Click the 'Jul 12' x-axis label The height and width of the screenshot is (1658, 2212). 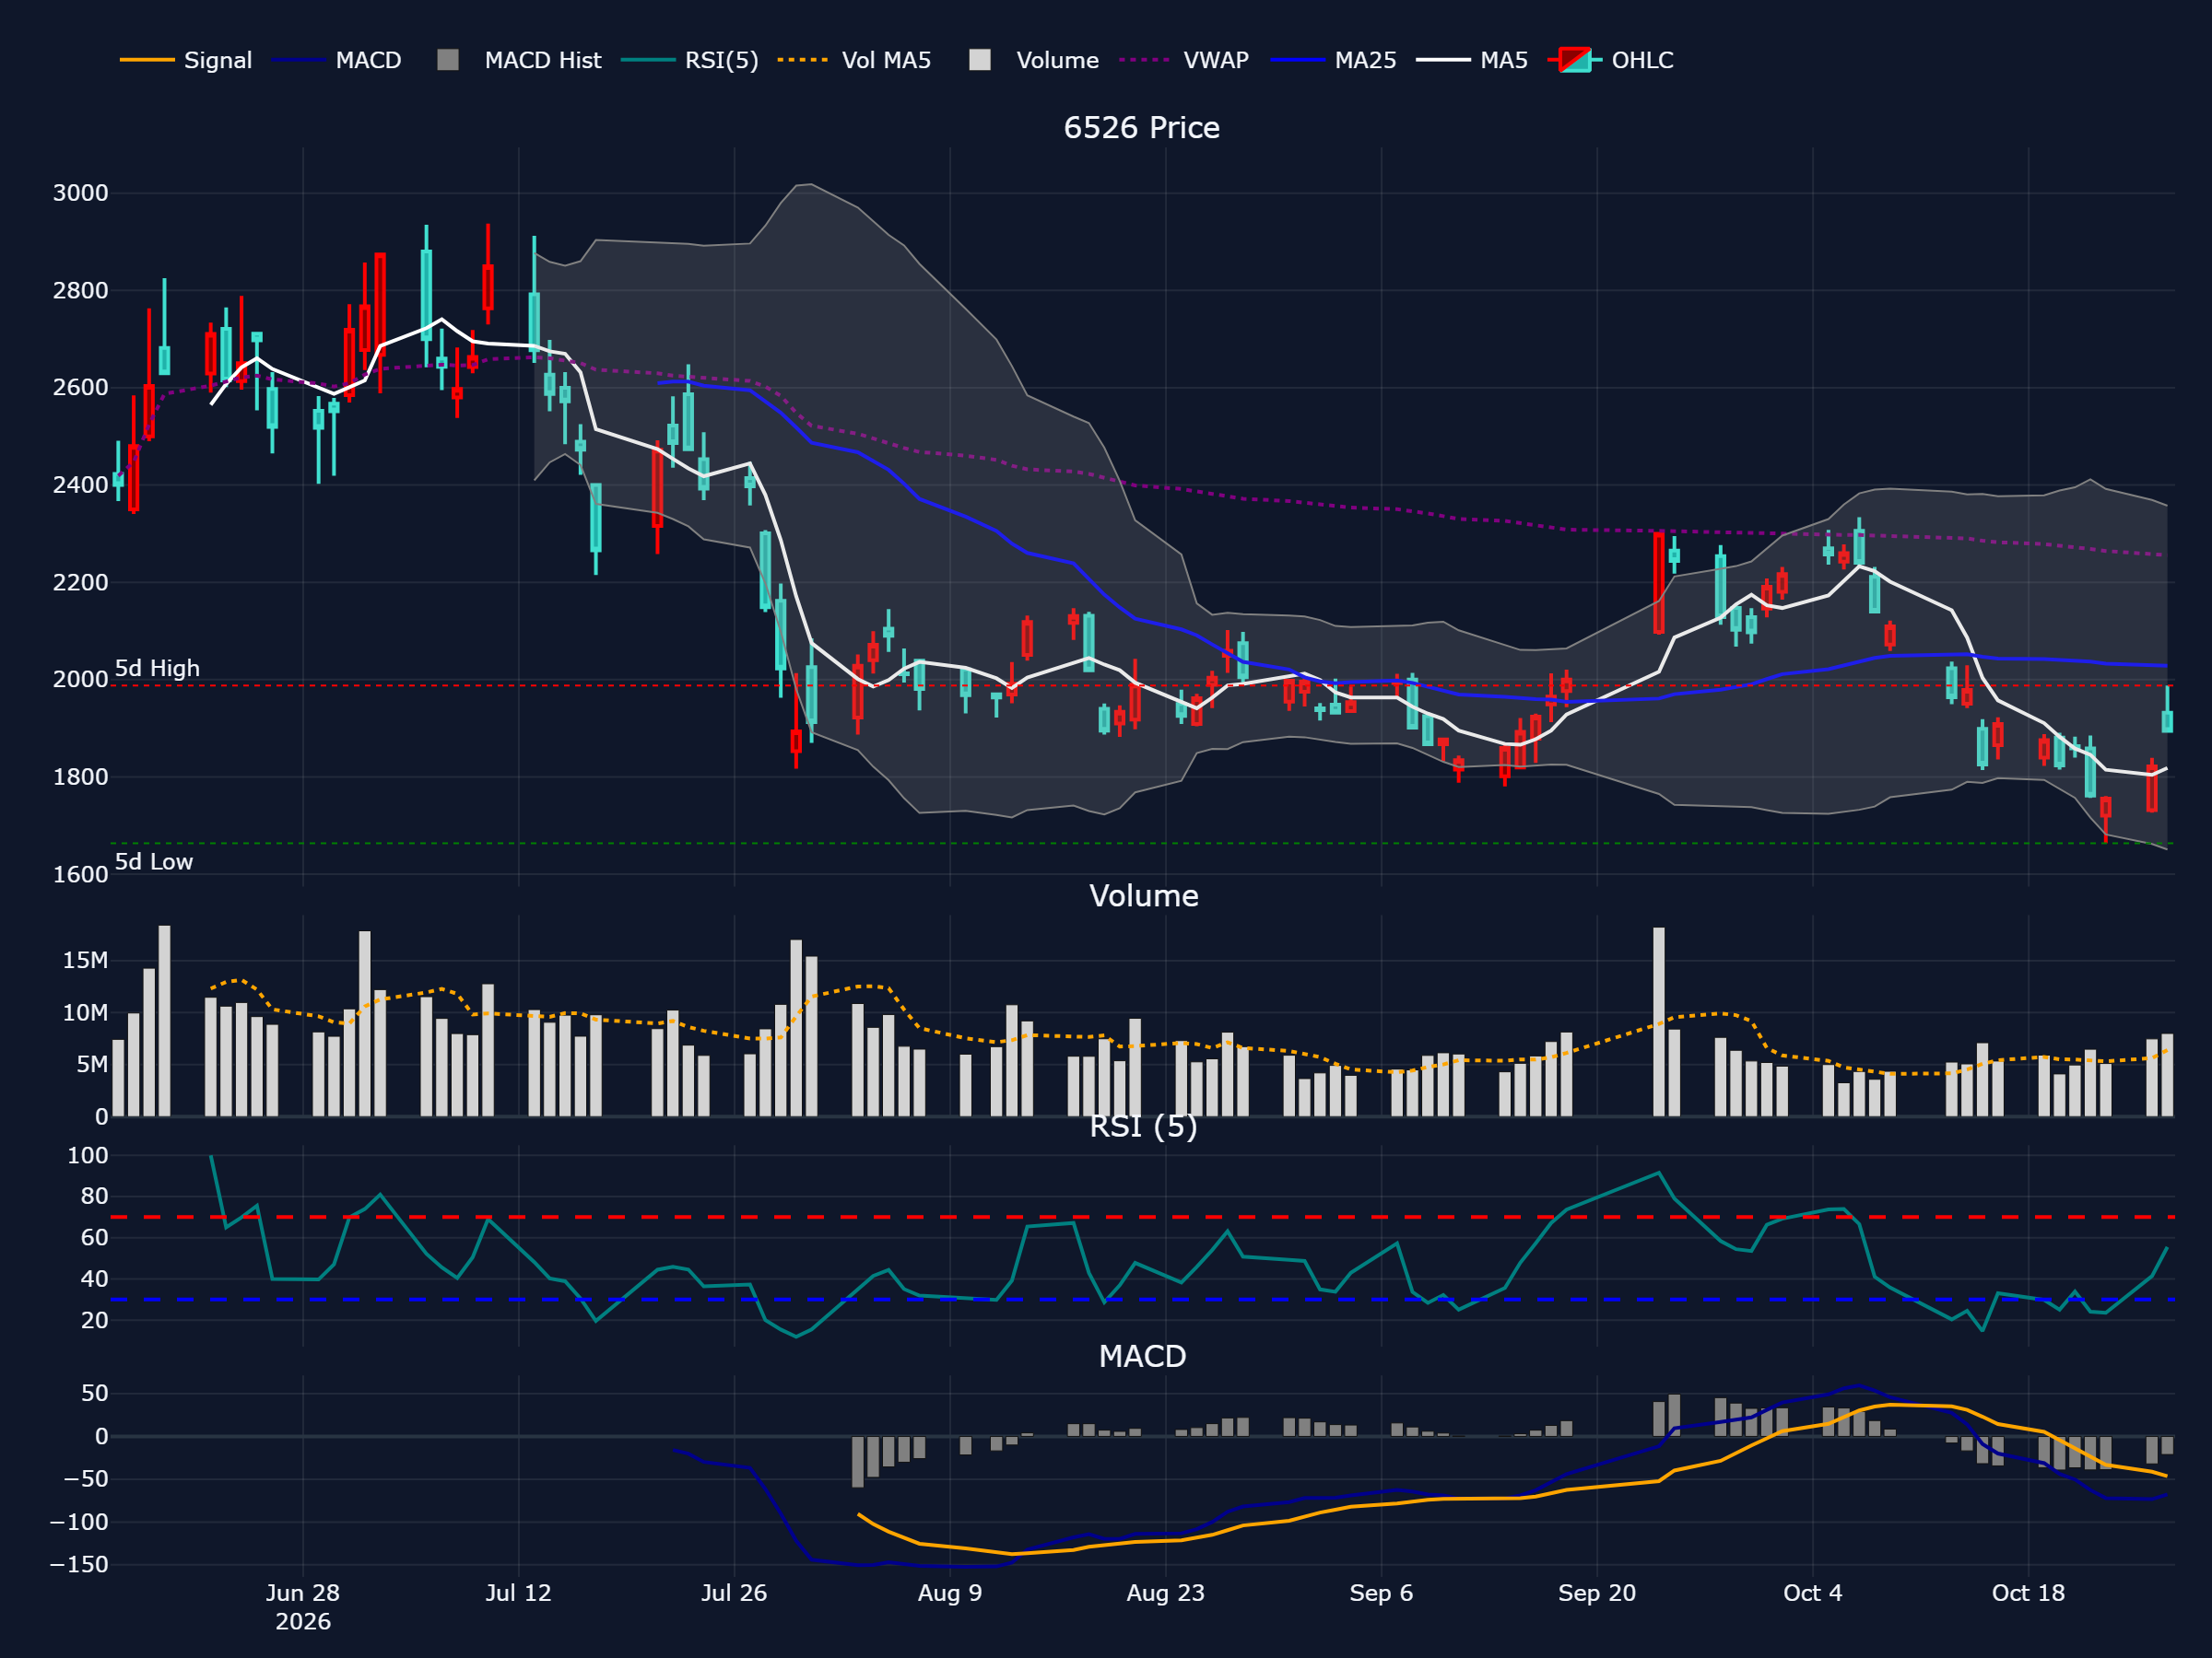click(518, 1593)
